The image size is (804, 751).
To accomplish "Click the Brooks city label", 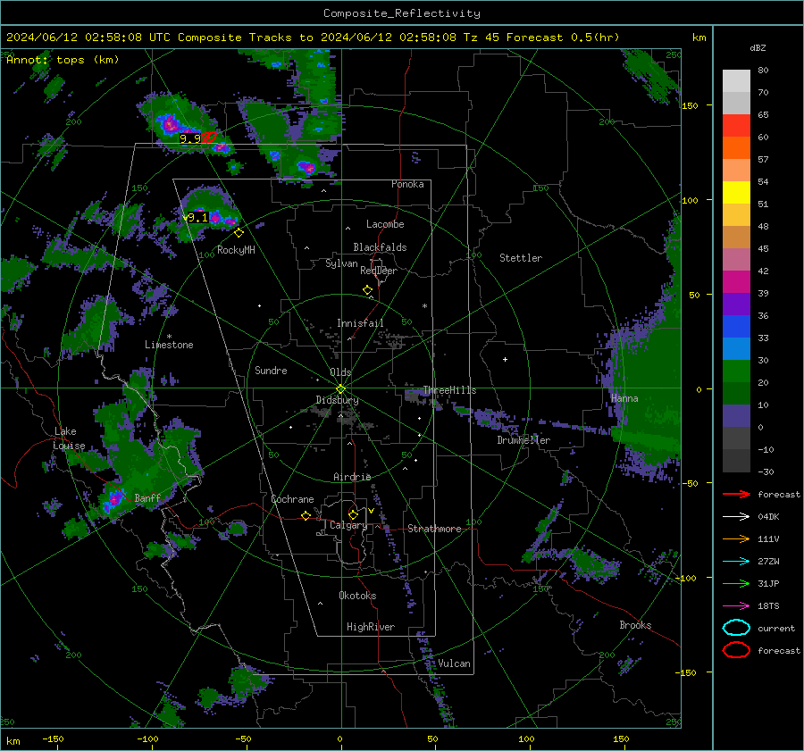I will coord(635,625).
